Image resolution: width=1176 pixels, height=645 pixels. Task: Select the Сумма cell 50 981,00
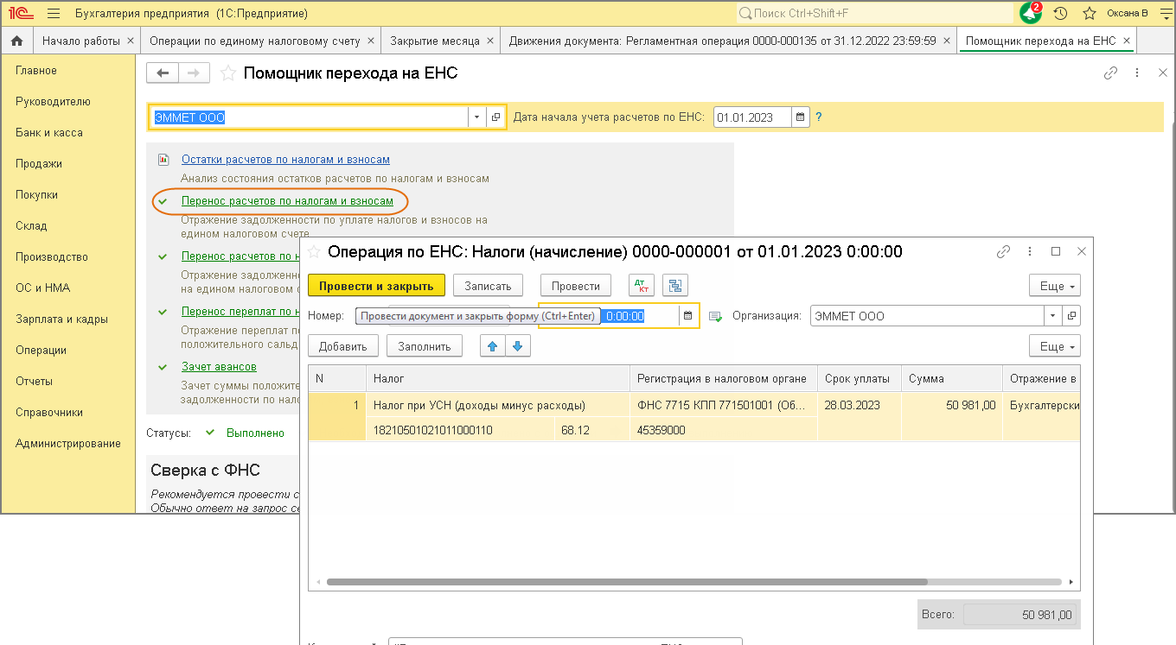coord(951,405)
